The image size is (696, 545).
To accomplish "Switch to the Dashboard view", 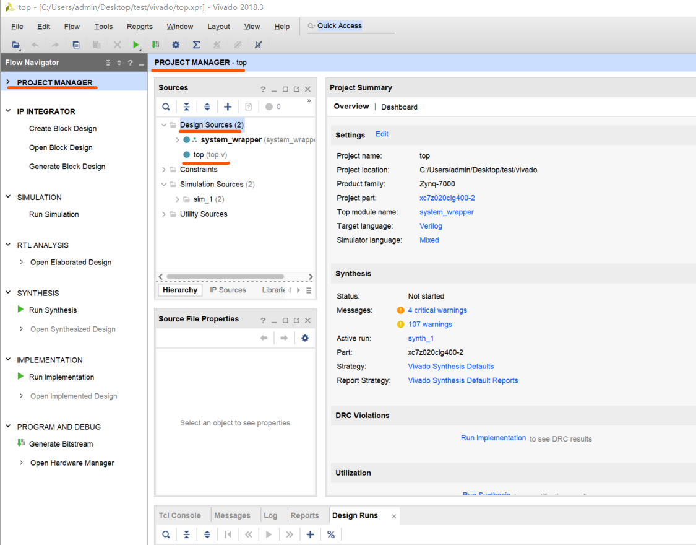I will pos(399,107).
